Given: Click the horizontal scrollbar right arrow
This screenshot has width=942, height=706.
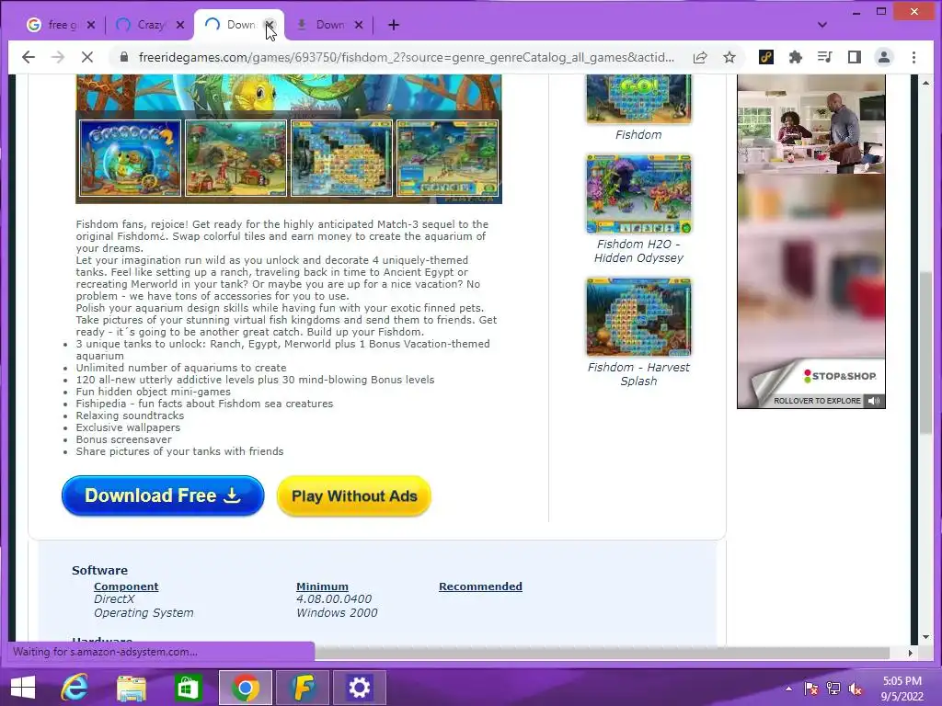Looking at the screenshot, I should (x=910, y=653).
